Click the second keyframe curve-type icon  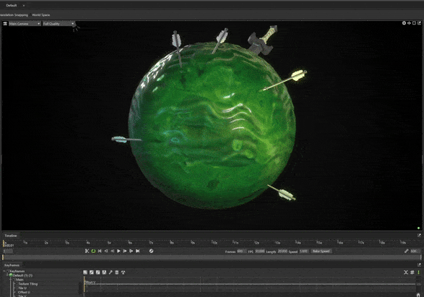point(92,272)
